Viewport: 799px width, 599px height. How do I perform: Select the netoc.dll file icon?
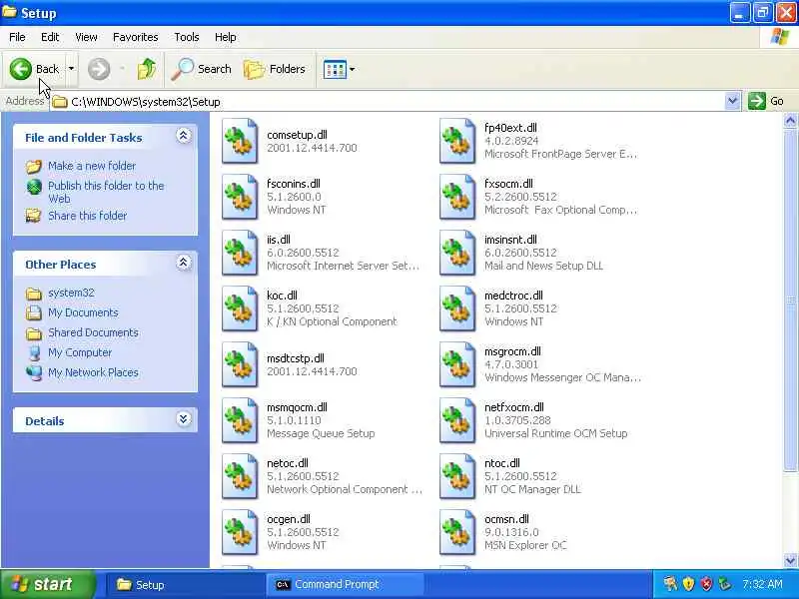coord(240,477)
